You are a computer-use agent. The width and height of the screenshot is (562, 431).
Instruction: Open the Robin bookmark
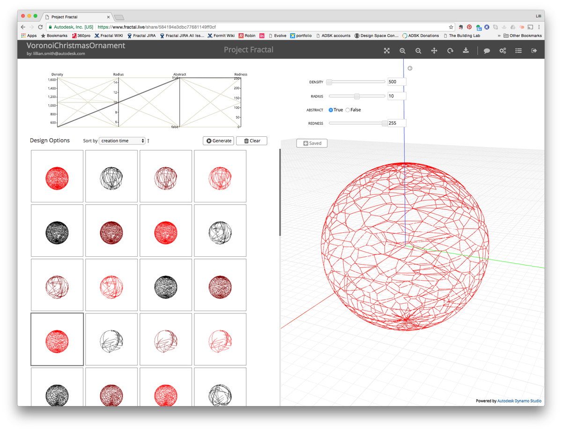tap(247, 36)
